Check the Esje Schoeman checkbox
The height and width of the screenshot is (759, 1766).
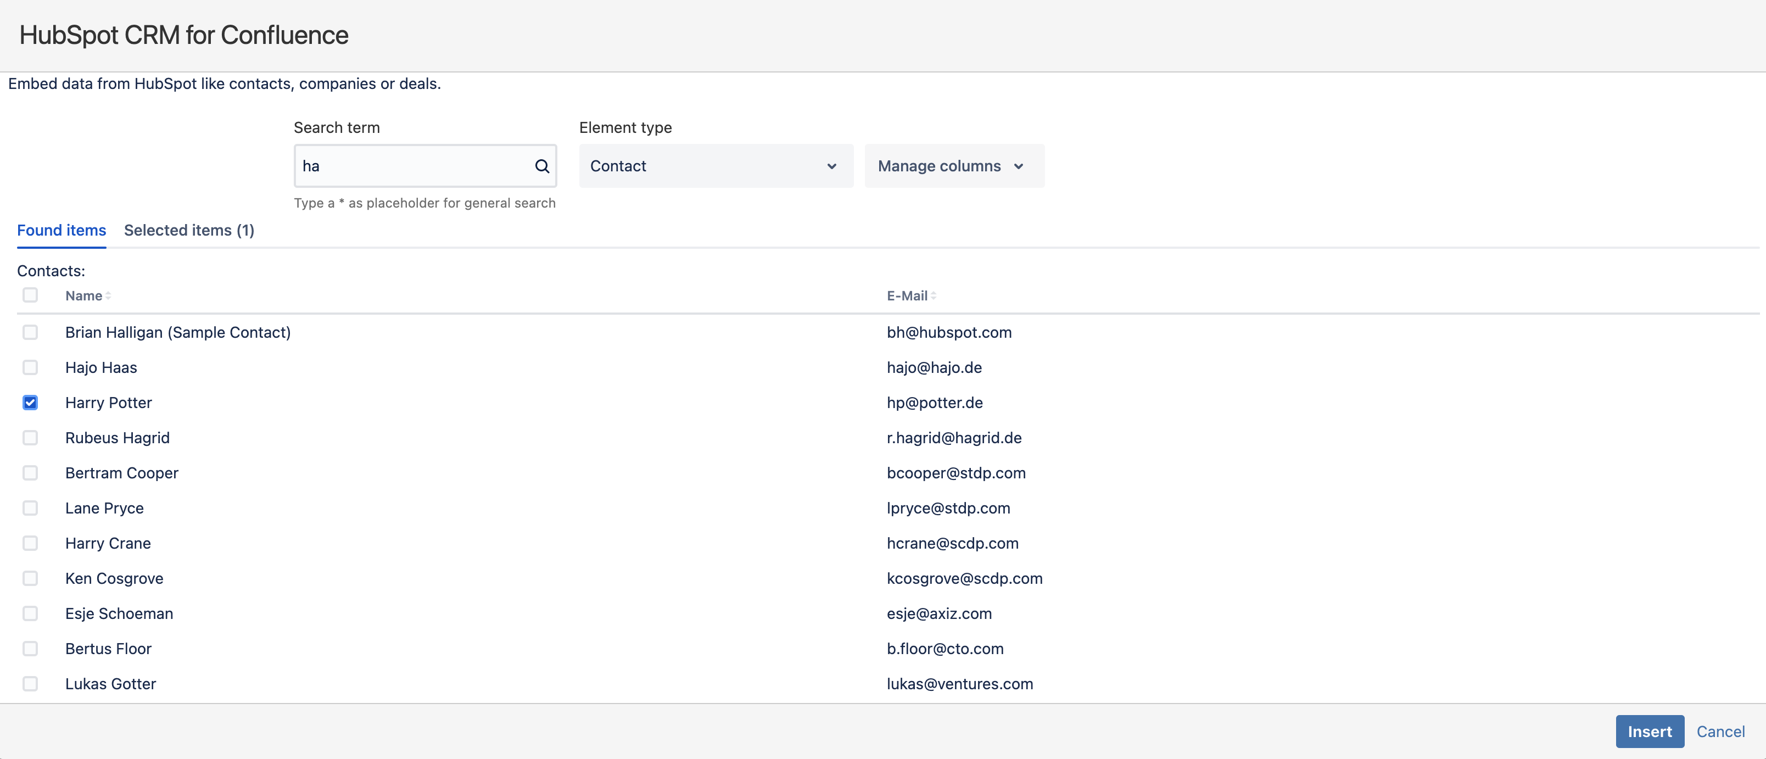[30, 613]
